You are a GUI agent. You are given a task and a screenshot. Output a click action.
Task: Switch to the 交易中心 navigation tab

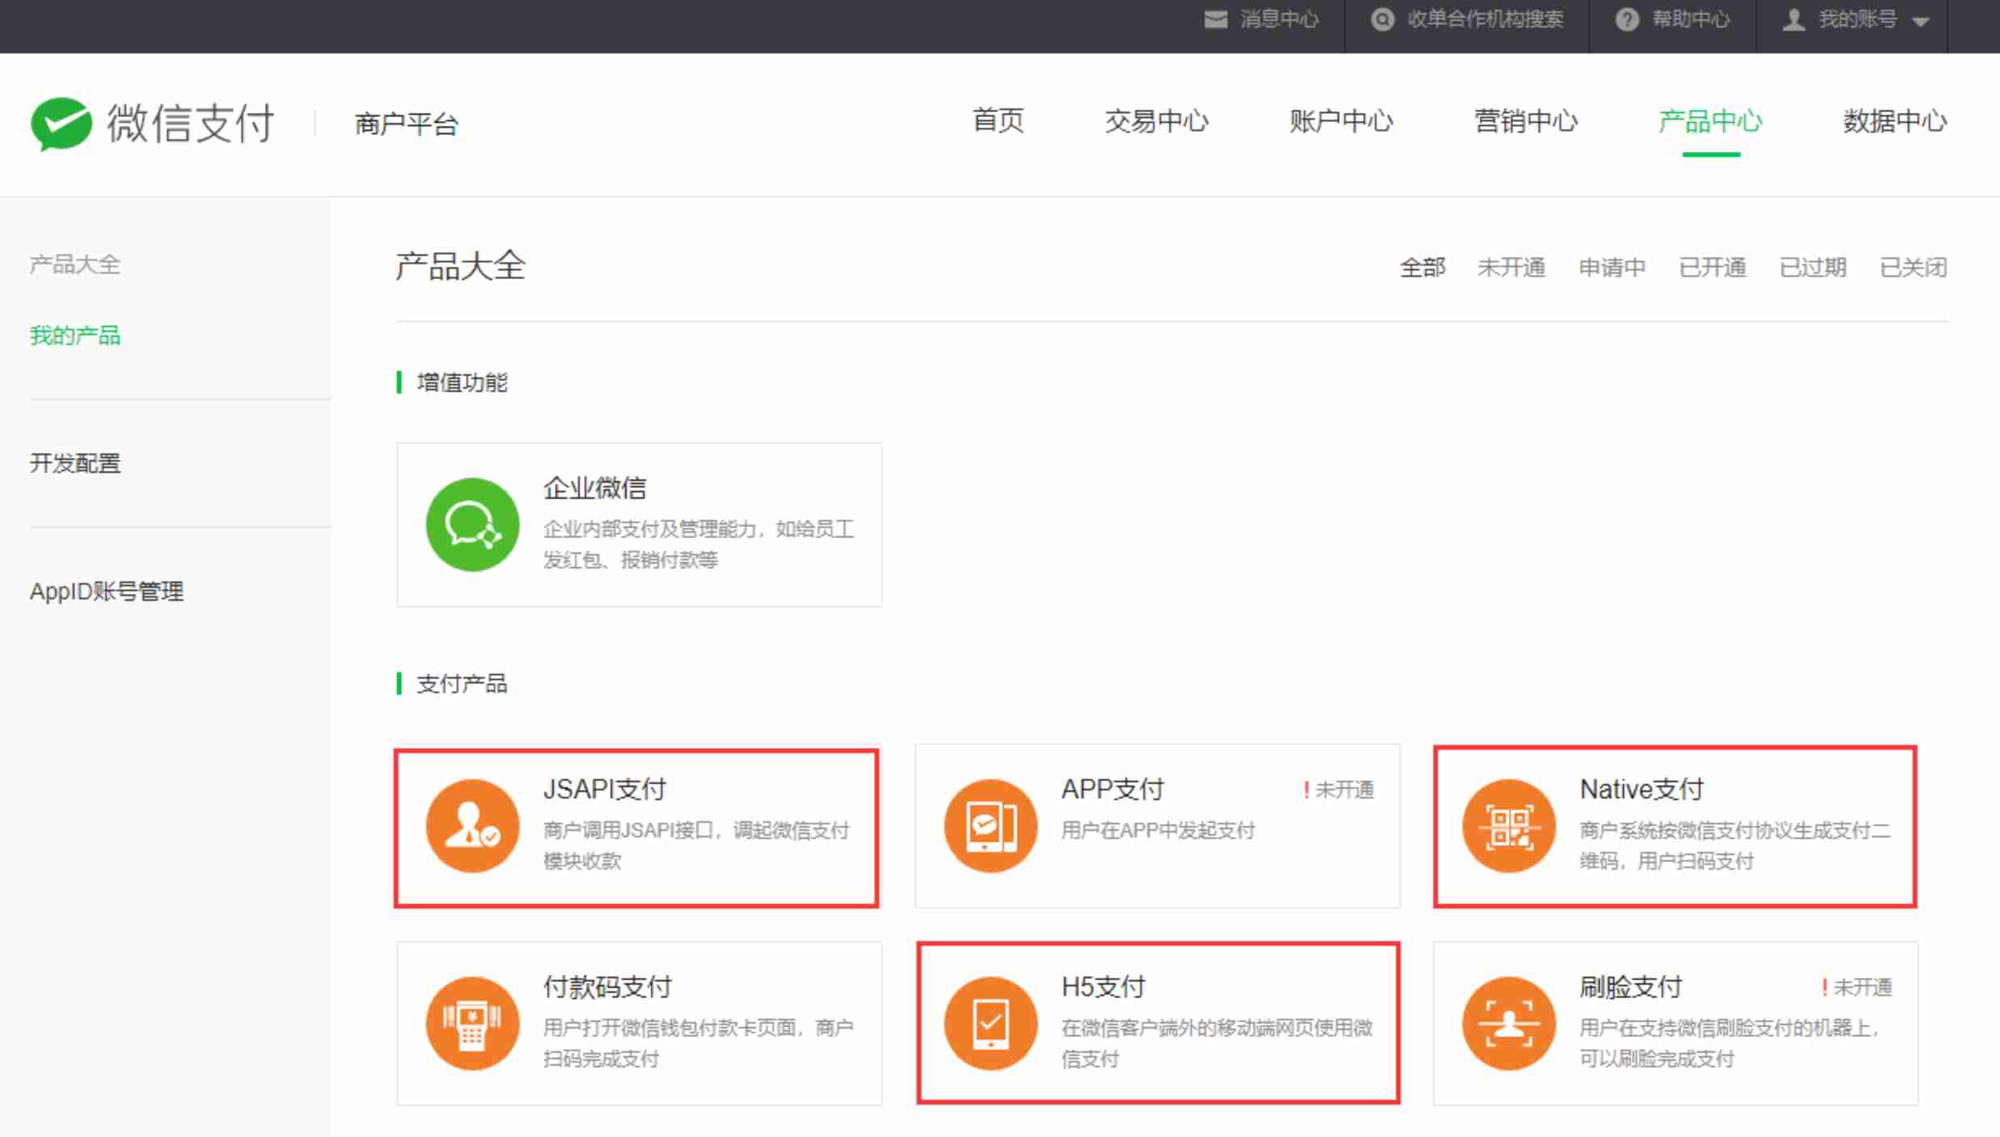click(x=1155, y=121)
